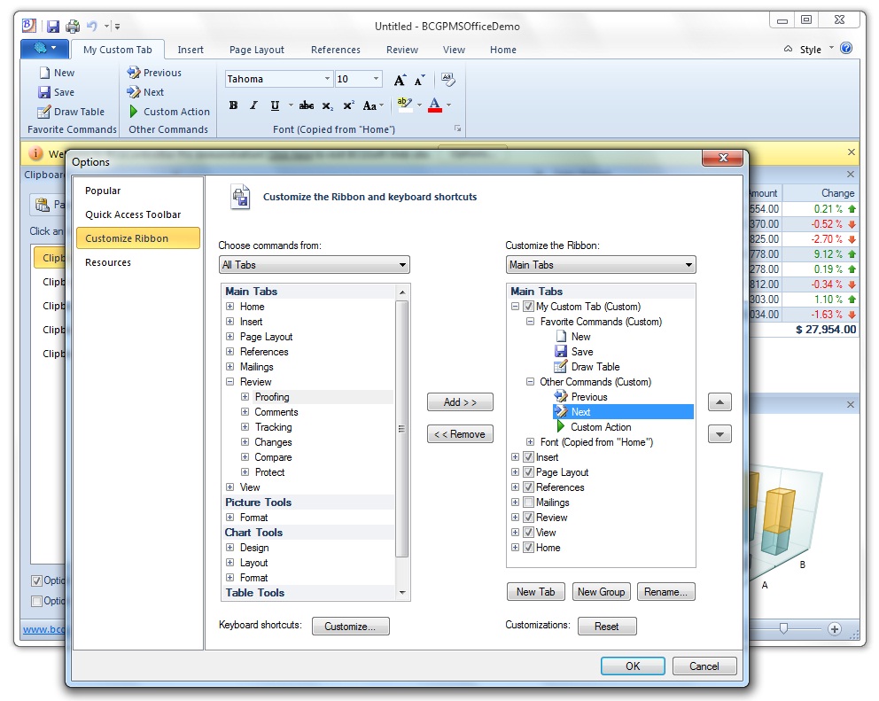Select the Draw Table command icon
Screen dimensions: 879x701
(44, 112)
